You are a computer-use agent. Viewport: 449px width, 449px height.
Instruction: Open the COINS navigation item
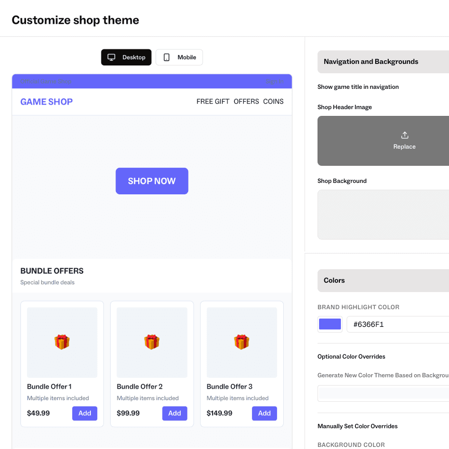[273, 101]
